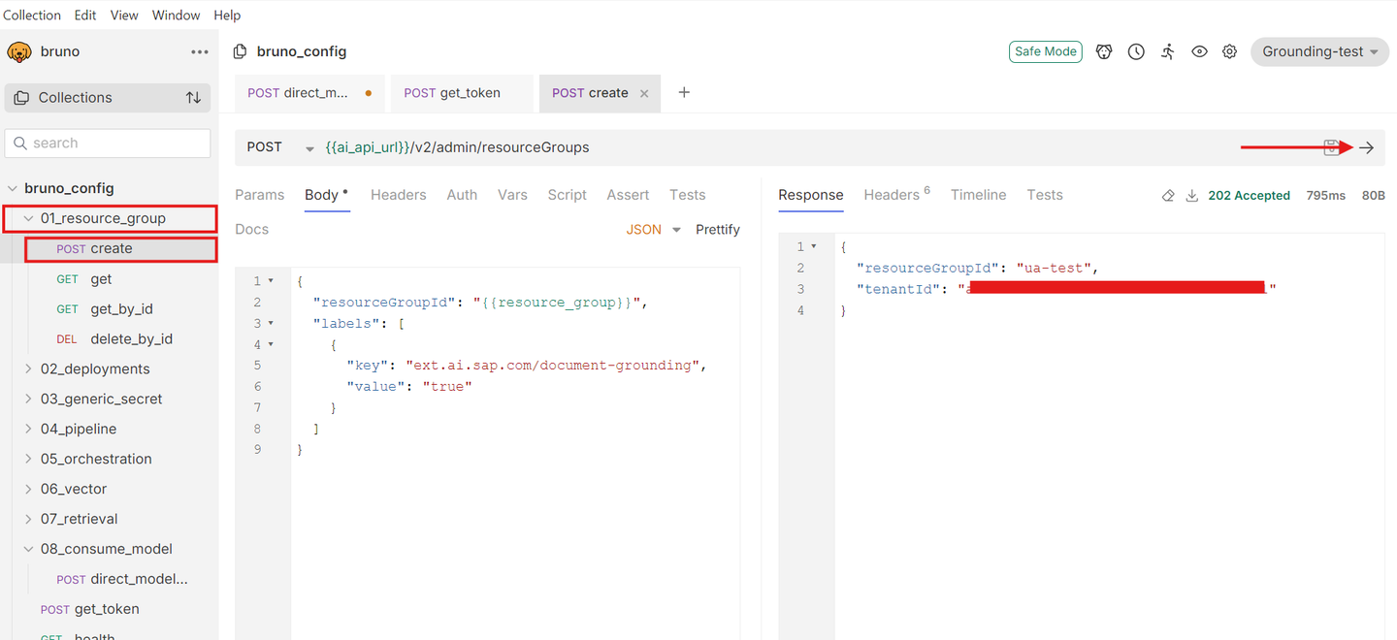This screenshot has width=1397, height=640.
Task: Open the three-dots menu next to bruno
Action: tap(200, 52)
